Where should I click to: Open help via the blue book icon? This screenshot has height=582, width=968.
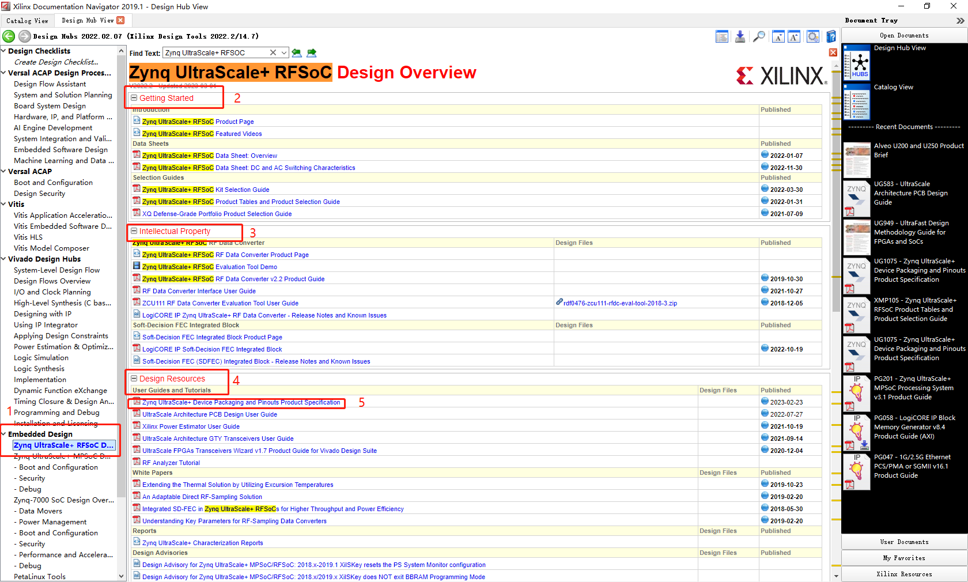pos(831,37)
